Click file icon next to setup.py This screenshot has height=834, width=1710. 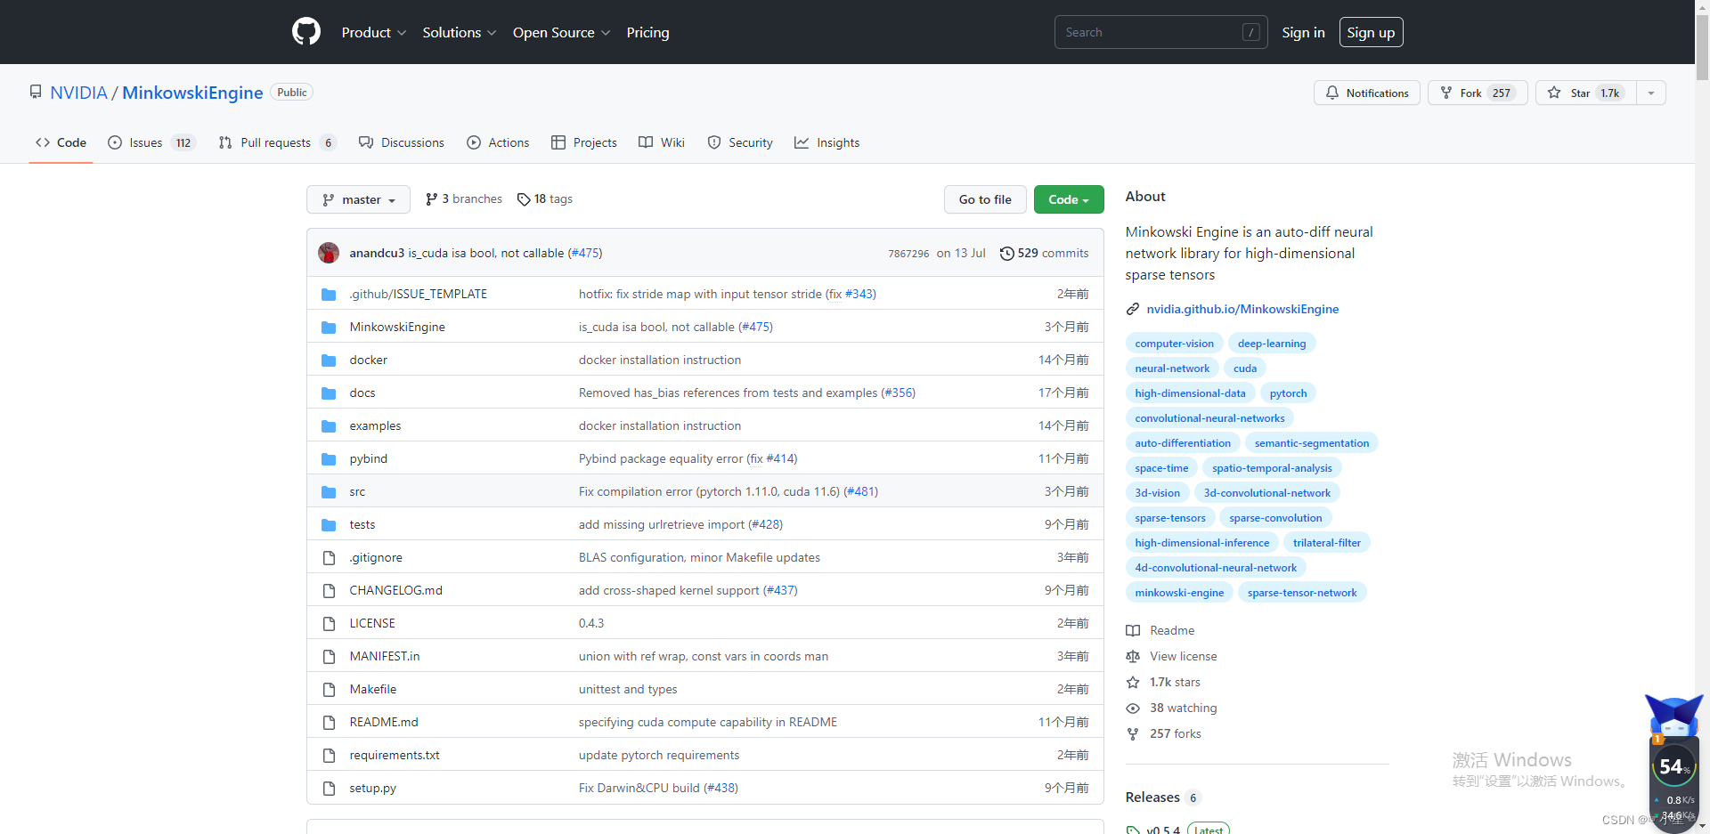point(329,788)
